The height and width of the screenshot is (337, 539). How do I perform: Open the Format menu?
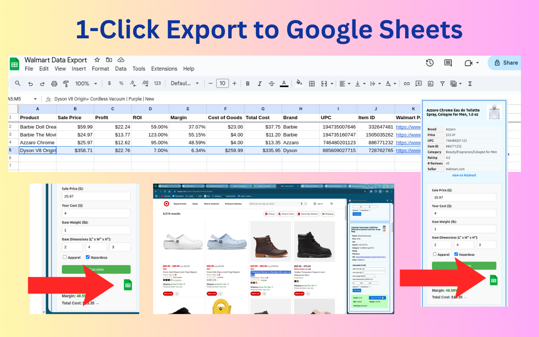(101, 69)
